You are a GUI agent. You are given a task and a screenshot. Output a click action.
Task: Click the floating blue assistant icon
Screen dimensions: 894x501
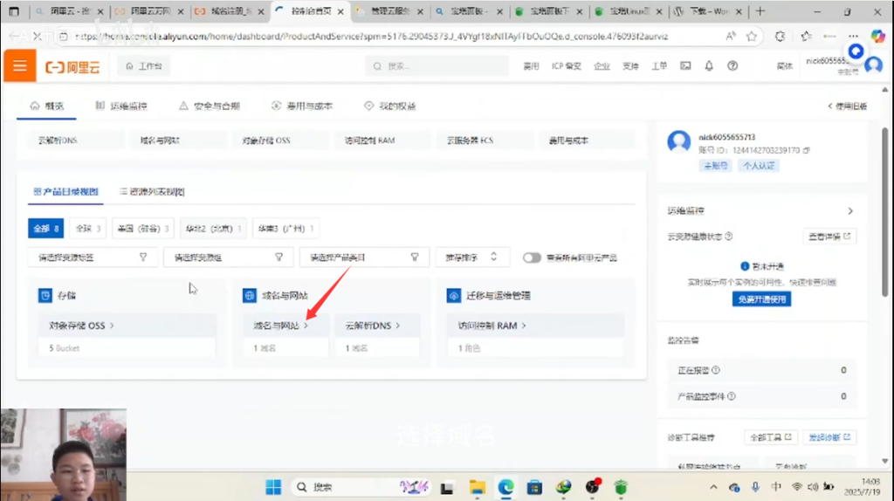coord(856,51)
